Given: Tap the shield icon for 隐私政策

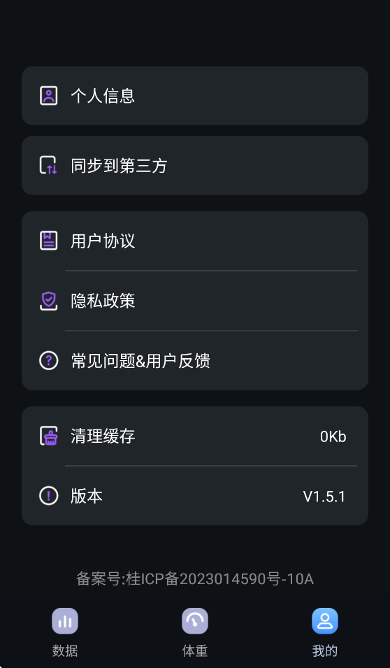Looking at the screenshot, I should coord(48,301).
